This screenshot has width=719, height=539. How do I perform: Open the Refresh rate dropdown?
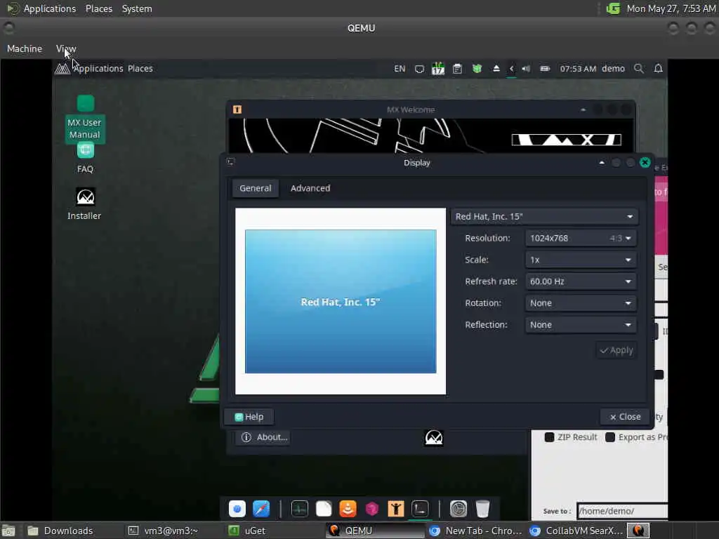(x=581, y=281)
